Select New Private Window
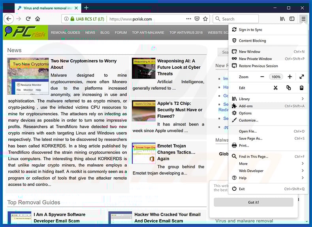The width and height of the screenshot is (312, 227). coord(268,59)
